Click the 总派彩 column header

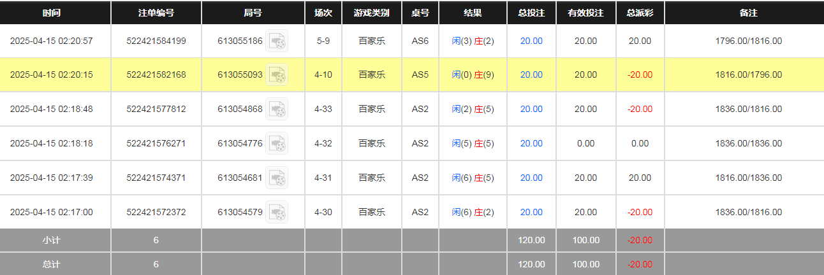pos(640,13)
